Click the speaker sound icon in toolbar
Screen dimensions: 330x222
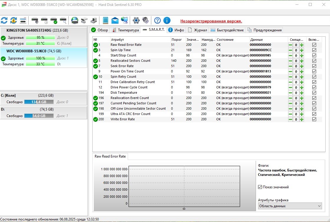coord(145,20)
